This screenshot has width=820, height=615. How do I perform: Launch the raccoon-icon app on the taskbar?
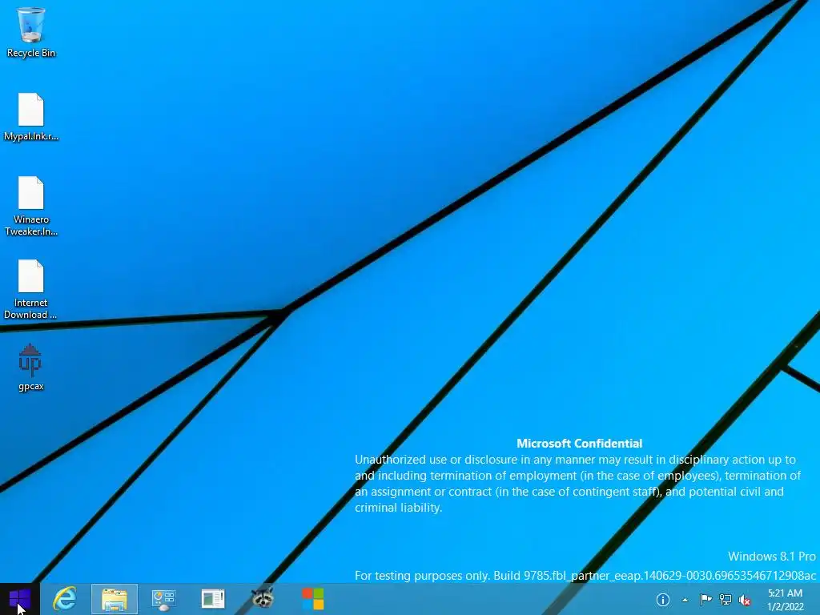pyautogui.click(x=263, y=597)
